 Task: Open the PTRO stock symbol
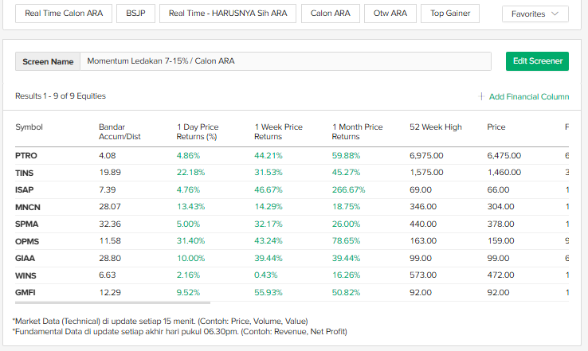(25, 155)
